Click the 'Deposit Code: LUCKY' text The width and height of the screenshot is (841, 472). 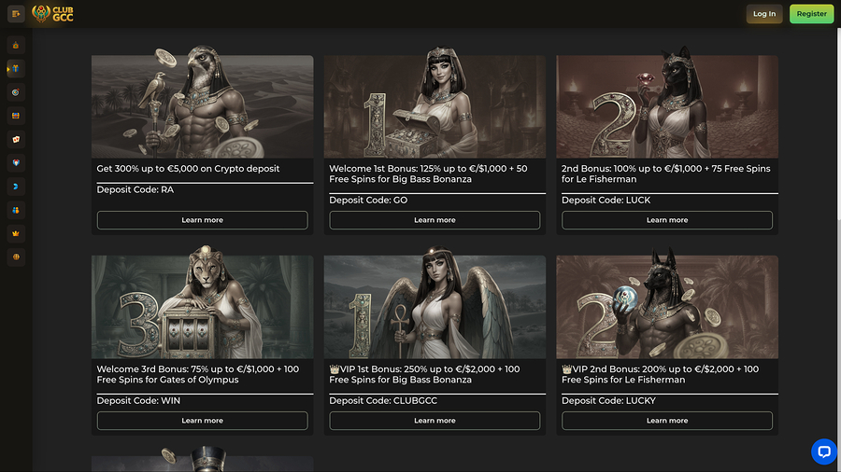coord(608,401)
